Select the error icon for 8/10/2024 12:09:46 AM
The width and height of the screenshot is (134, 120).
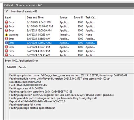click(x=7, y=26)
